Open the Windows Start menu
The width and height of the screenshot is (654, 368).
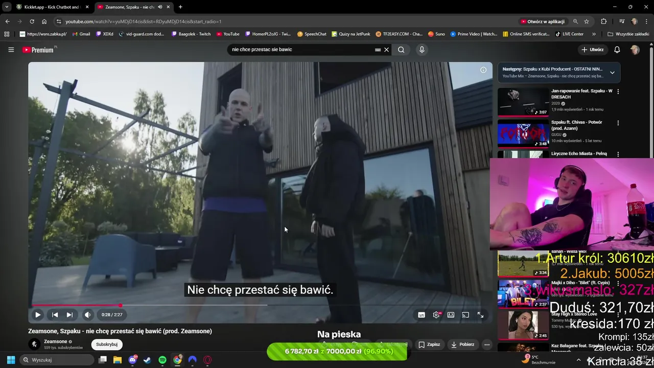point(11,360)
